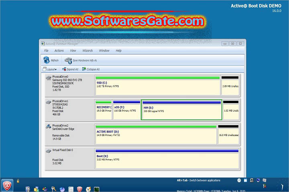Click the PhysicalDrive0 label text

pos(60,77)
